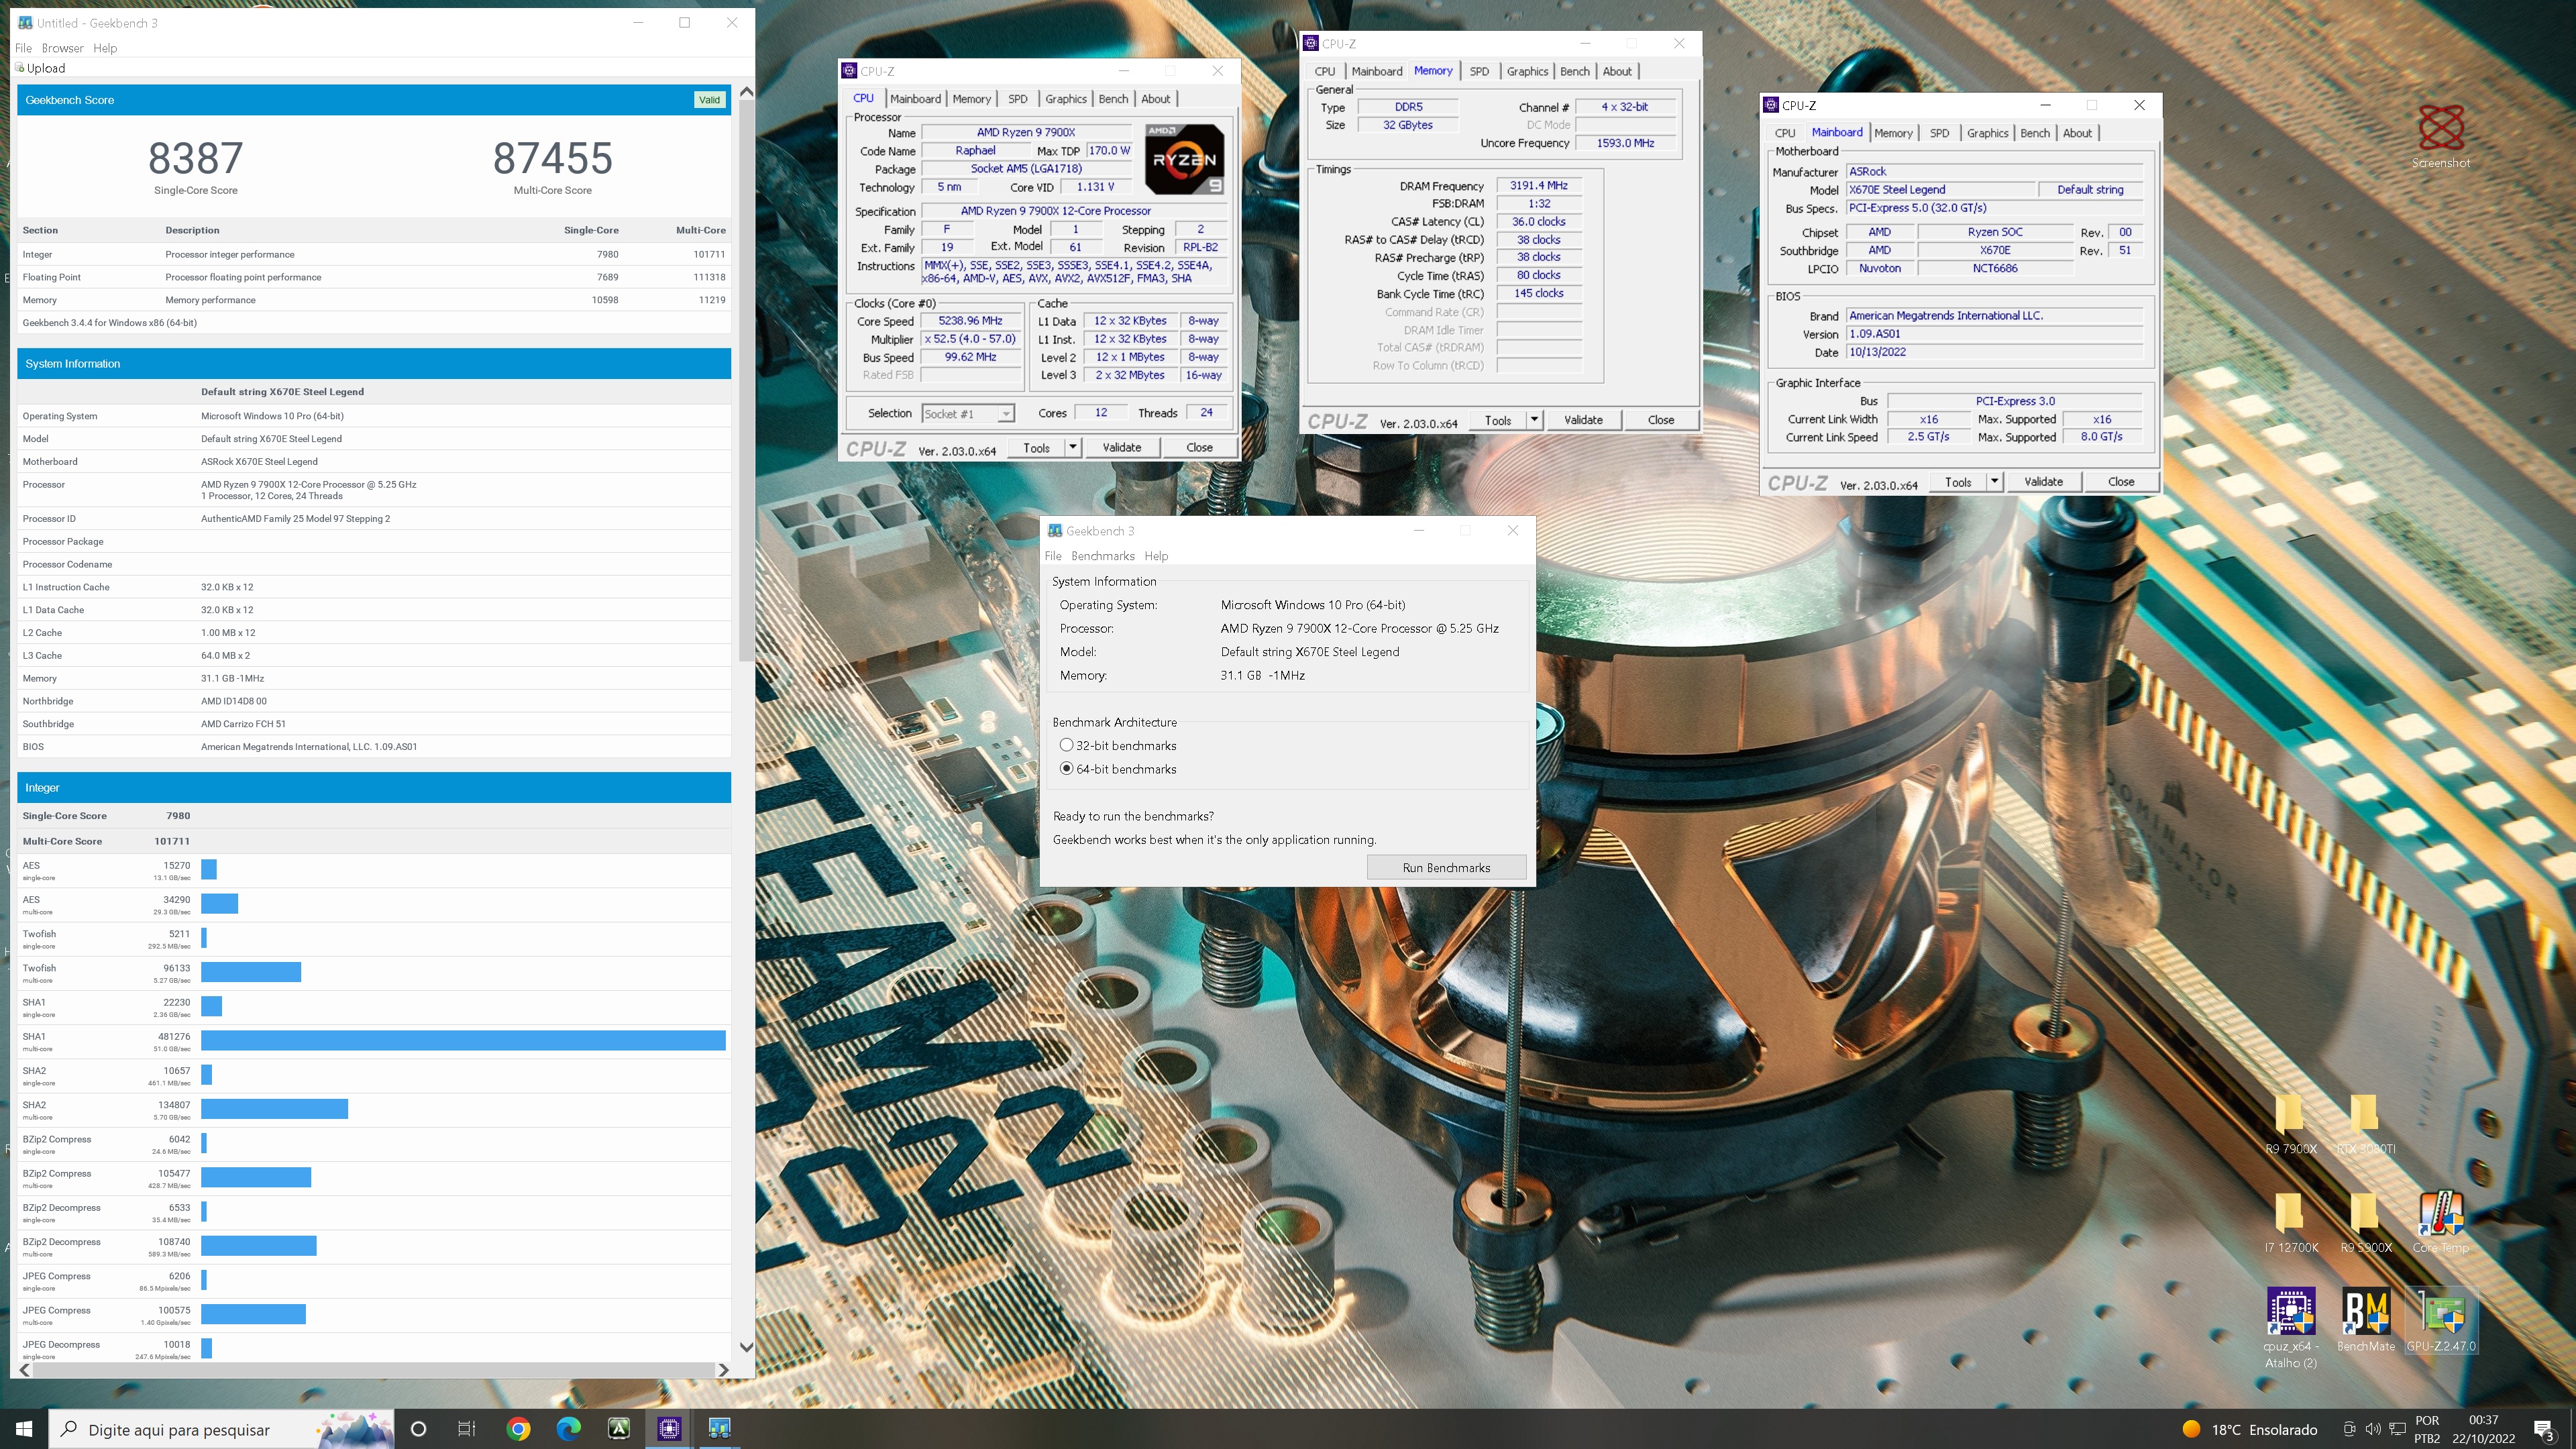Open Help menu in Geekbench 3 launcher window
Screen dimensions: 2576x1449
(1156, 556)
